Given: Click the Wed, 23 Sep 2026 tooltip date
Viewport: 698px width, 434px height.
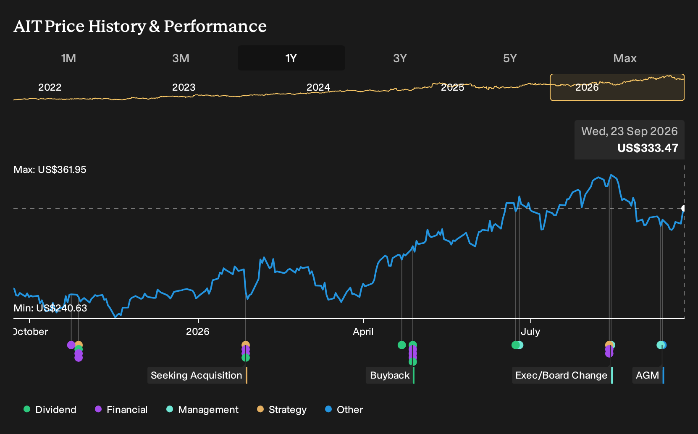Looking at the screenshot, I should tap(629, 131).
